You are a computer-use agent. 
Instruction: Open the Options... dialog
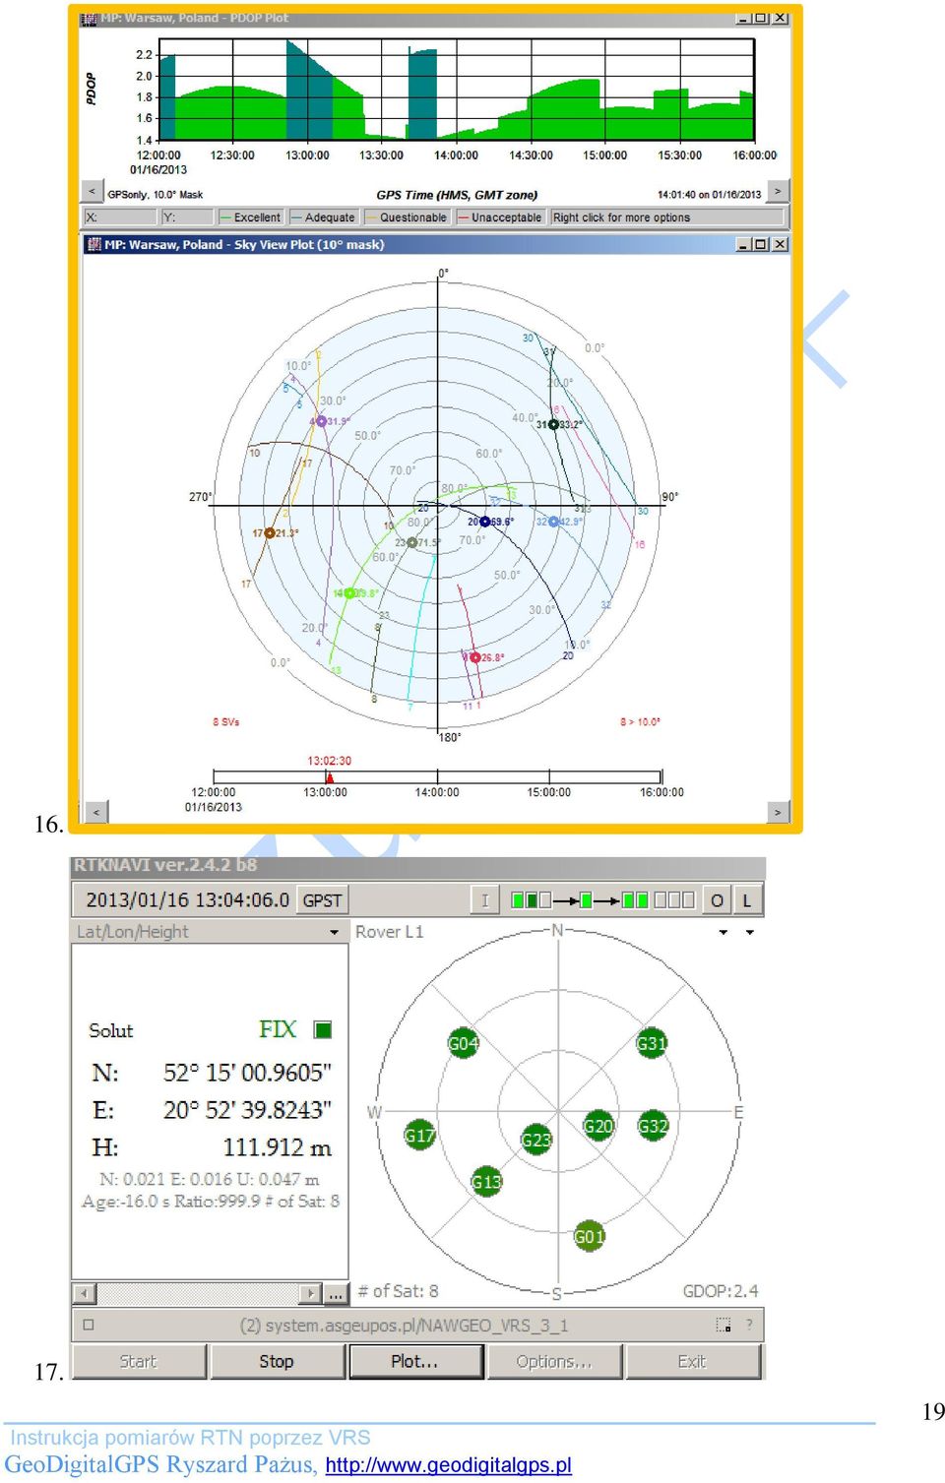pos(553,1361)
